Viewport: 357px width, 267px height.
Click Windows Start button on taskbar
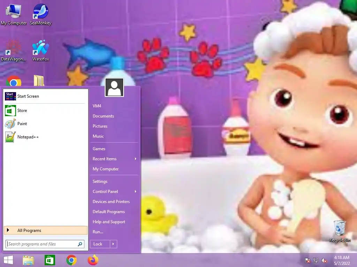[x=8, y=260]
